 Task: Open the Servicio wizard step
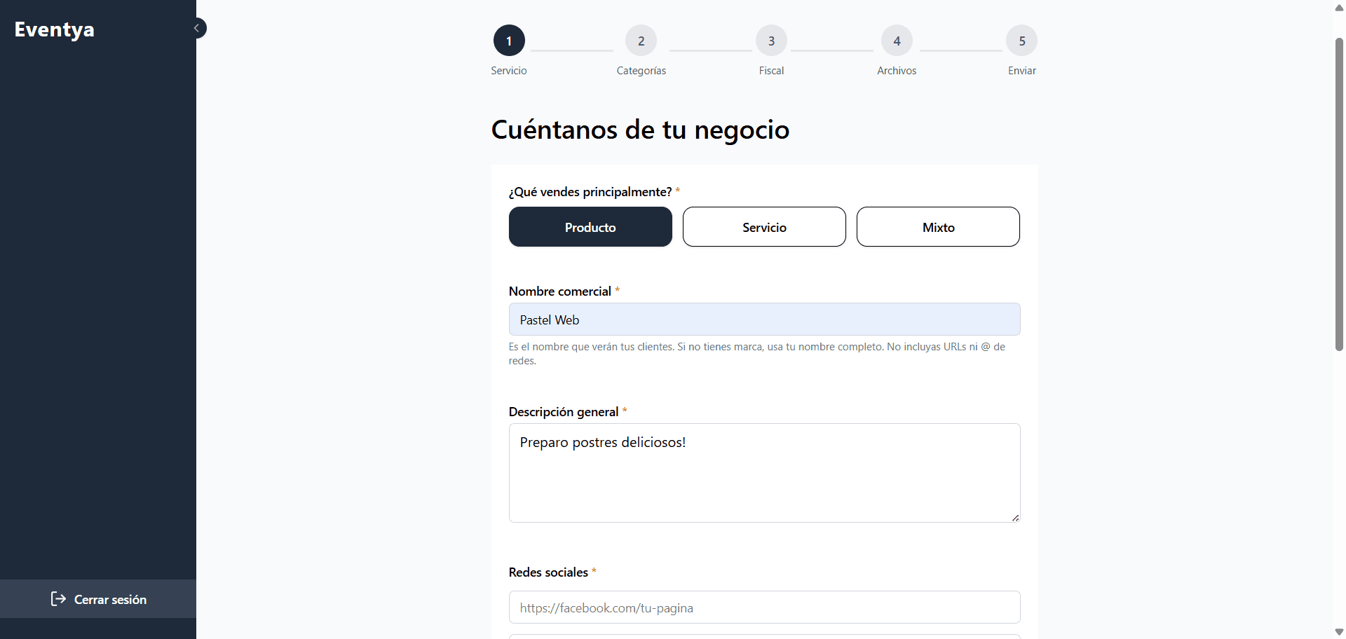tap(509, 70)
